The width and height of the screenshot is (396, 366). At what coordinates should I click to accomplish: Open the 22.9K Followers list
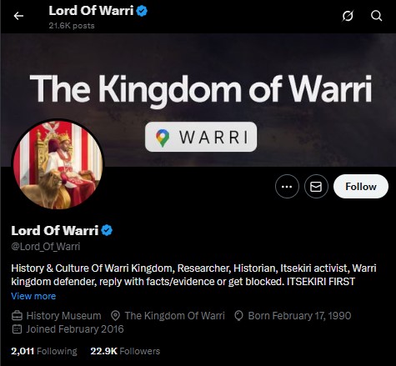tap(125, 351)
